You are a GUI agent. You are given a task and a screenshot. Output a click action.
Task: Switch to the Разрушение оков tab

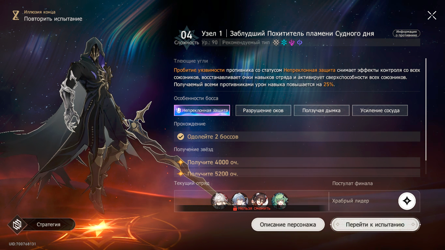[263, 110]
